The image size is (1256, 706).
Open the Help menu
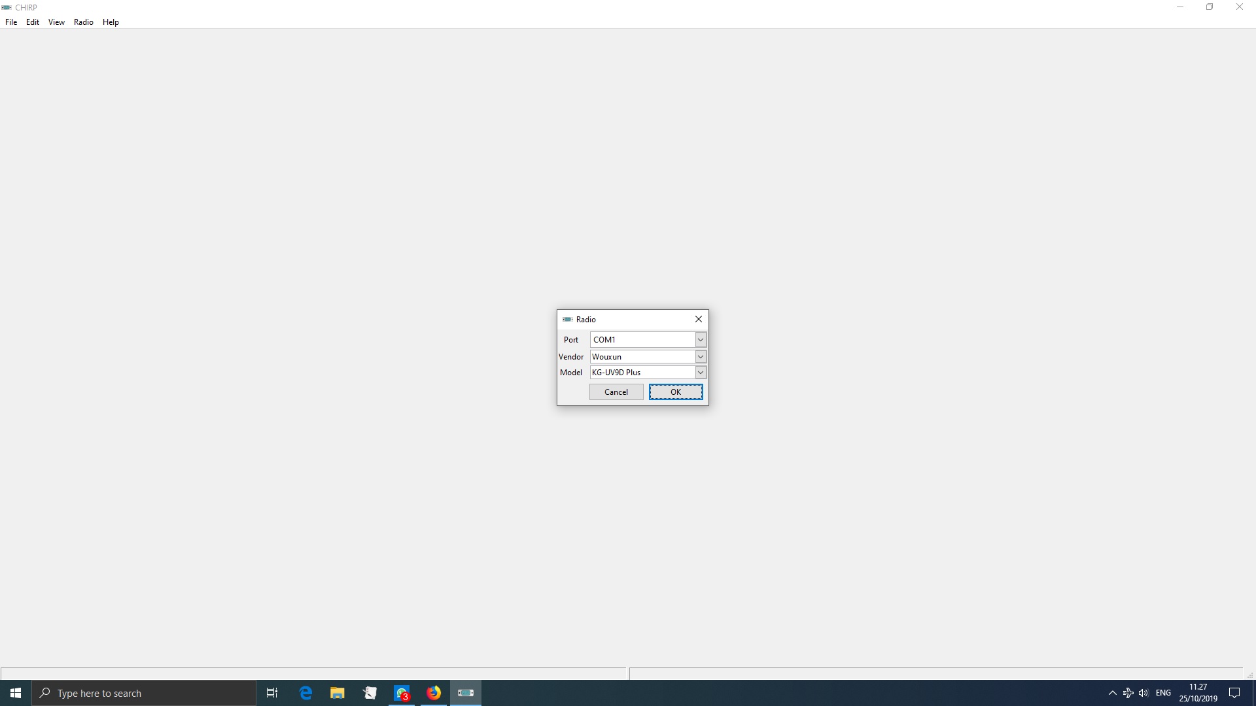click(x=111, y=22)
